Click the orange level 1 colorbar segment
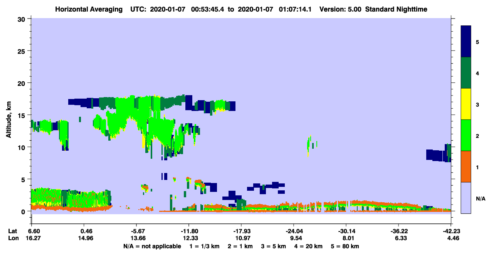Image resolution: width=501 pixels, height=257 pixels. (466, 166)
